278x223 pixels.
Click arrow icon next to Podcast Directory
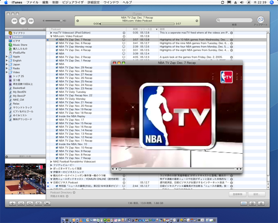click(74, 192)
